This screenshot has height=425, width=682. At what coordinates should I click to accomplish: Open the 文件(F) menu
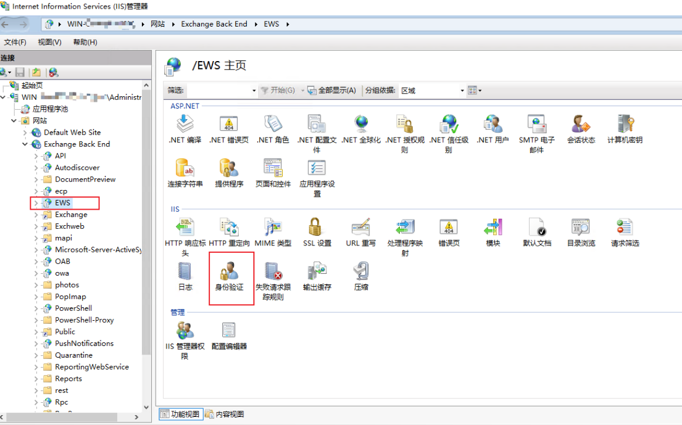click(15, 42)
